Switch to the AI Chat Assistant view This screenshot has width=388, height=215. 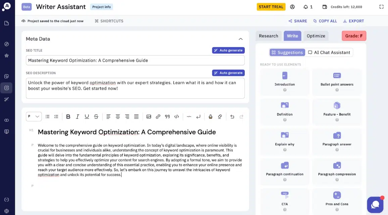click(x=329, y=52)
